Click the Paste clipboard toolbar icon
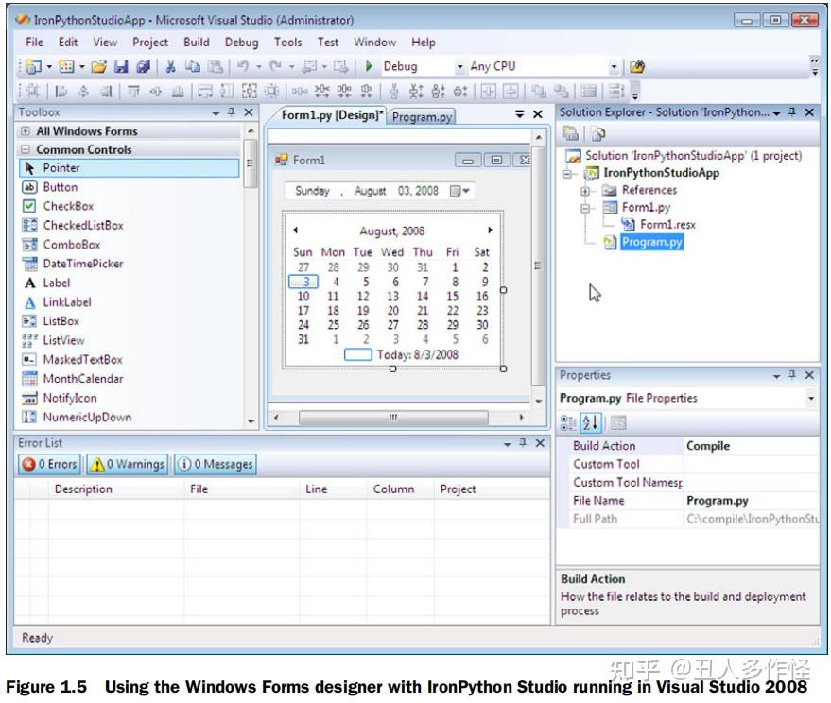831x703 pixels. 216,66
